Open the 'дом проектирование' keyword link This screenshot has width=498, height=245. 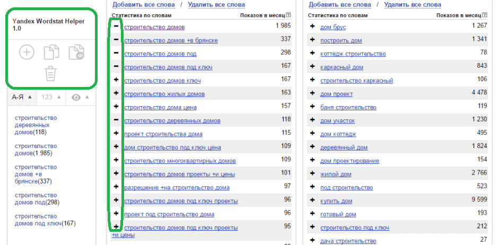coord(350,161)
